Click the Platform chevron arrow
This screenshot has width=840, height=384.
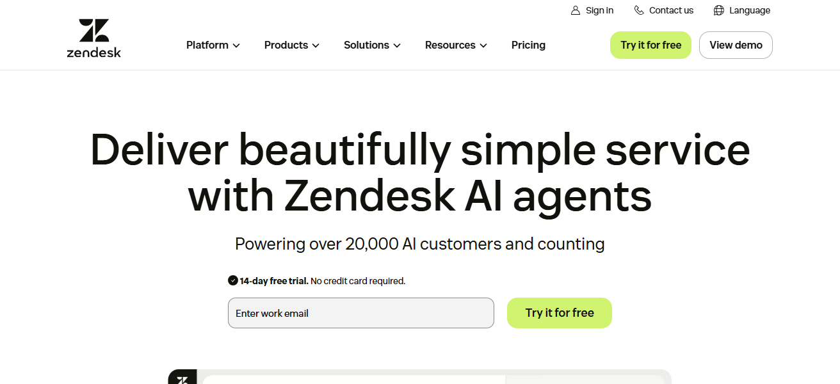[237, 45]
